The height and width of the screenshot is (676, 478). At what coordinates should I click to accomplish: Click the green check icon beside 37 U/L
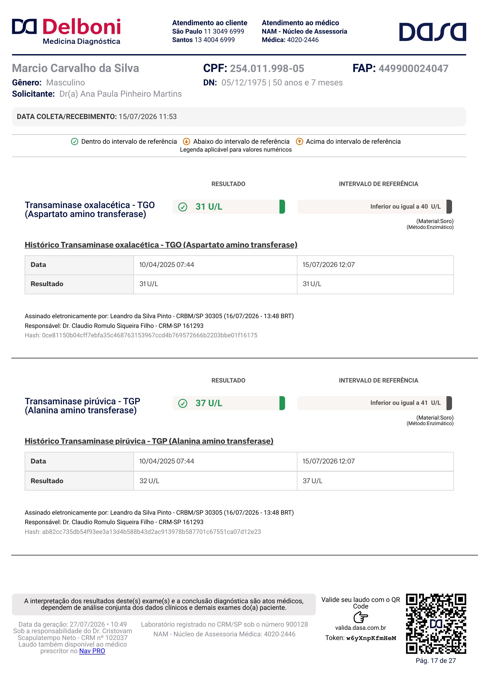(x=183, y=403)
